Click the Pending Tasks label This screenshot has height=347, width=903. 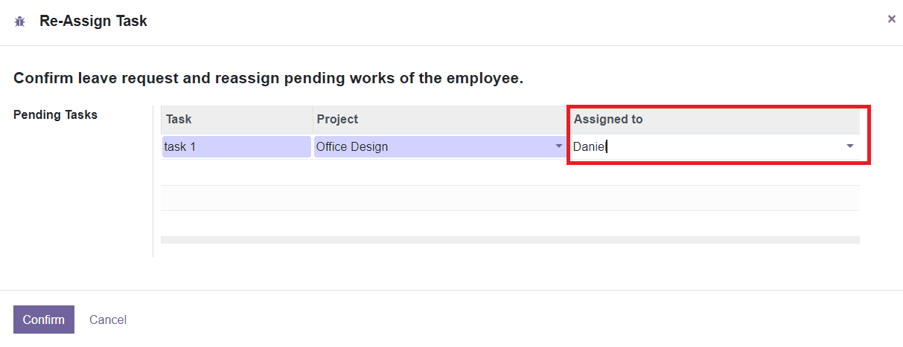(56, 115)
